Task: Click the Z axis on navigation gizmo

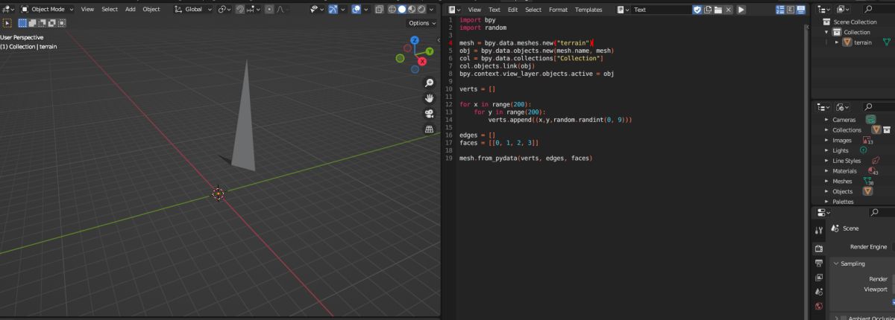Action: [x=415, y=42]
